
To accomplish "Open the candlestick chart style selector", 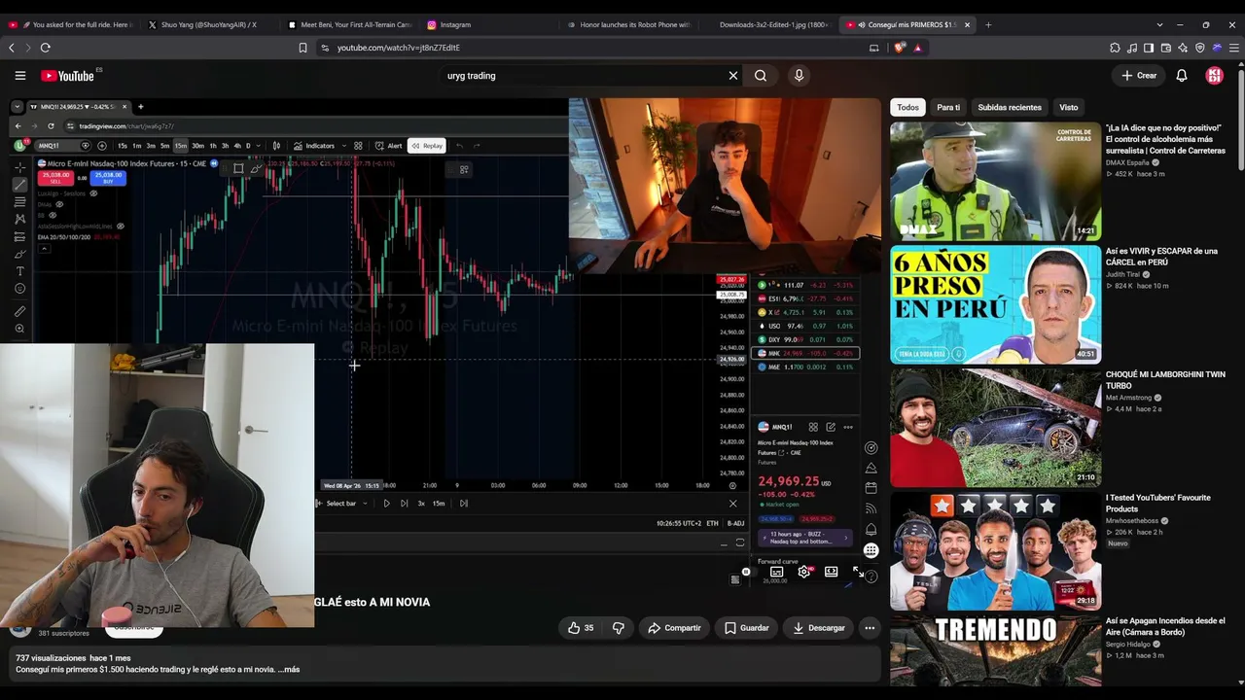I will click(x=277, y=146).
